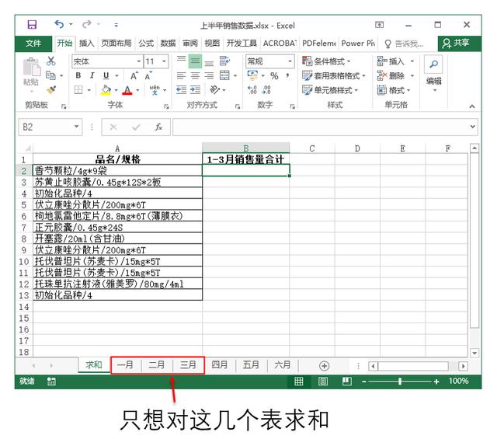Click accounting number format icon
The width and height of the screenshot is (497, 439).
(253, 75)
